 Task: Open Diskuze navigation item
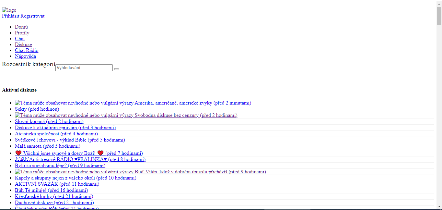point(23,44)
